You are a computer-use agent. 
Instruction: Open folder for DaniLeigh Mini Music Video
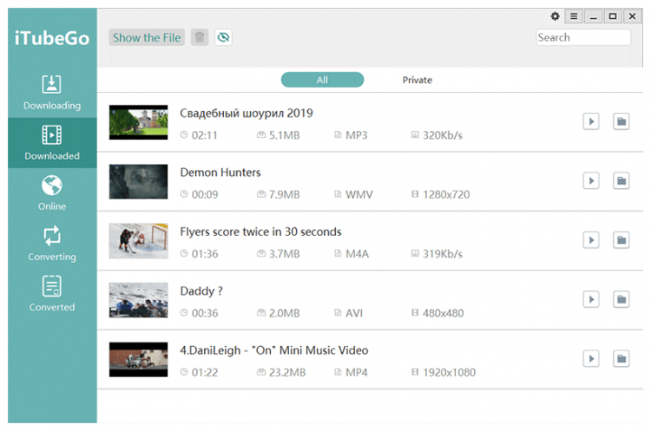[x=621, y=359]
